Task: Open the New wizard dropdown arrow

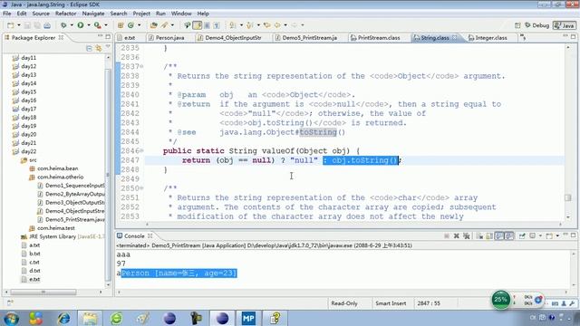Action: pyautogui.click(x=19, y=25)
